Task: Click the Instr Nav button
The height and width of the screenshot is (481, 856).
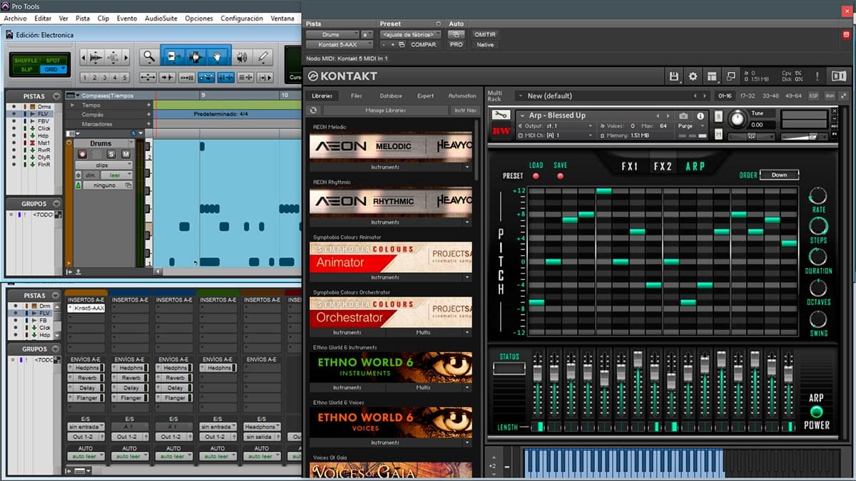Action: click(x=464, y=110)
